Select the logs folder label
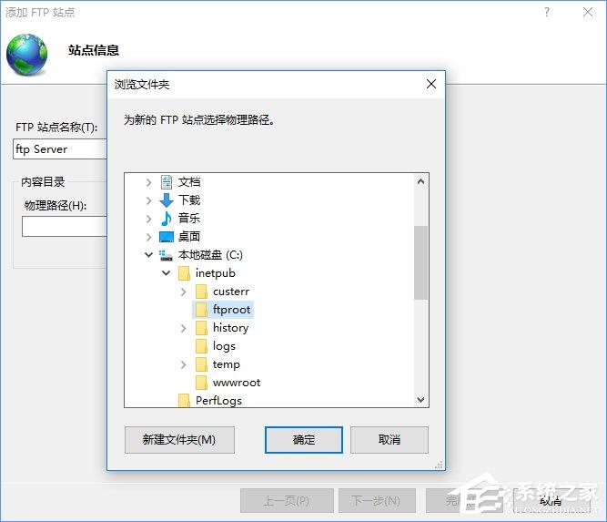This screenshot has height=522, width=607. [x=224, y=346]
